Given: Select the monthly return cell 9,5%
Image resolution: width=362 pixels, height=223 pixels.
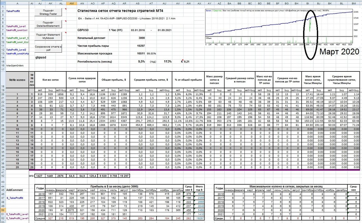Looking at the screenshot, I should [x=141, y=61].
